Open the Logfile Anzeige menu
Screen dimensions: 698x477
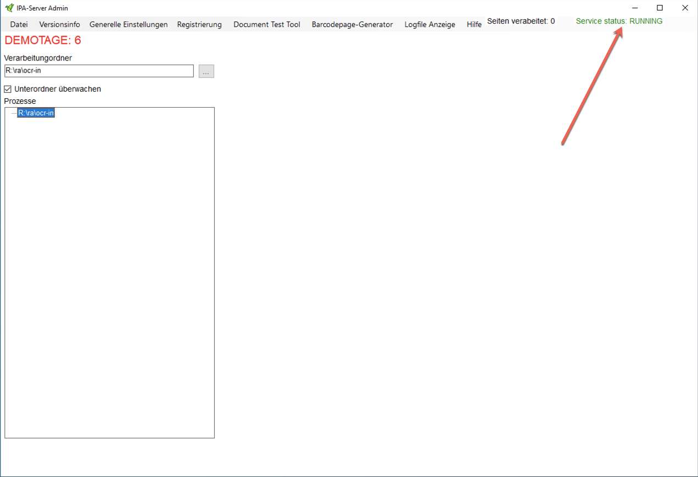(x=429, y=24)
